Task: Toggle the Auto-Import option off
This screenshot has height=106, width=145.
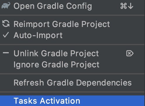Action: pos(72,35)
